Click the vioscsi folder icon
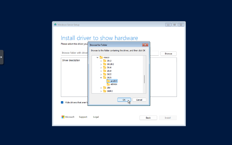Viewport: 232px width, 145px height. (x=101, y=57)
